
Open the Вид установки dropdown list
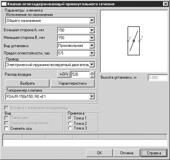pos(92,45)
